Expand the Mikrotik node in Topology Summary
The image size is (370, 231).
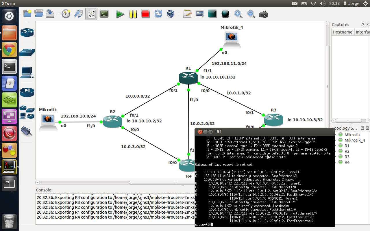335,135
